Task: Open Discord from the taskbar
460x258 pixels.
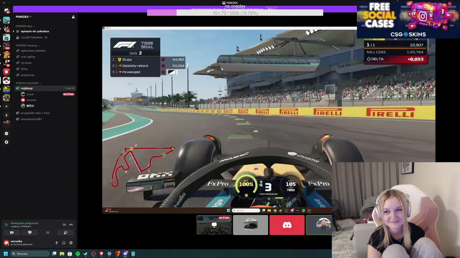Action: tap(125, 254)
